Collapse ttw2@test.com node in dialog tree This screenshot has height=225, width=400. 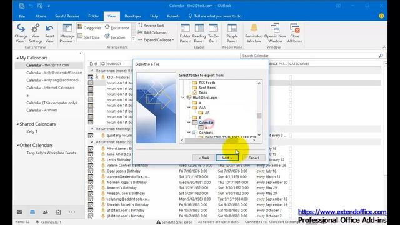click(x=183, y=97)
